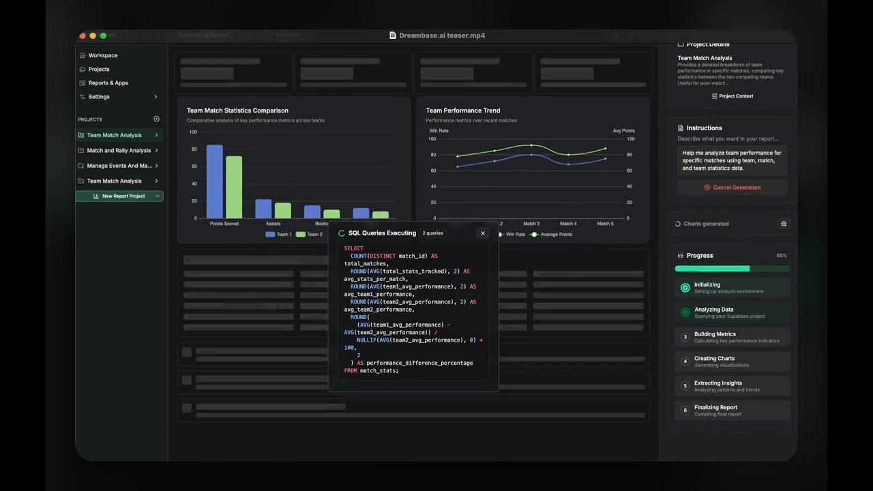Click the bar chart icon on New Report Project

pyautogui.click(x=96, y=196)
